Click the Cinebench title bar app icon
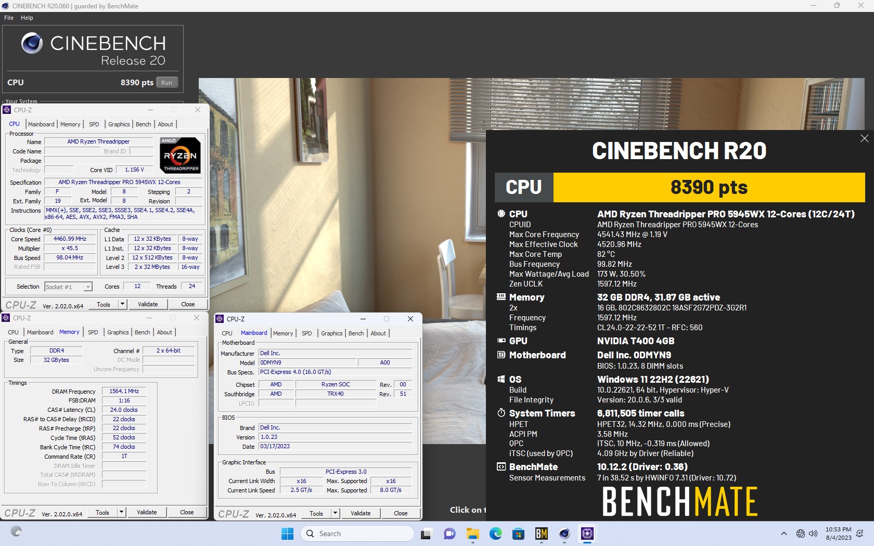This screenshot has height=546, width=874. point(6,6)
